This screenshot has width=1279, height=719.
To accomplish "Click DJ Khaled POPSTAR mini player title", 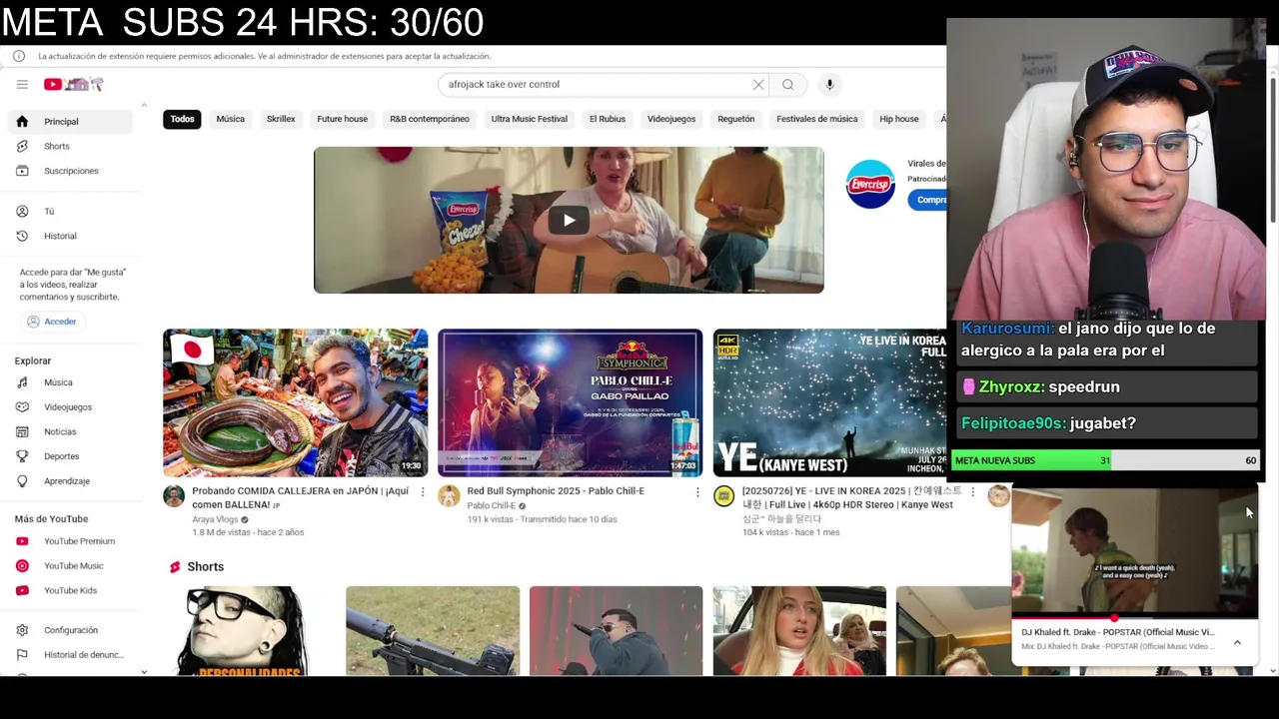I will [1118, 632].
